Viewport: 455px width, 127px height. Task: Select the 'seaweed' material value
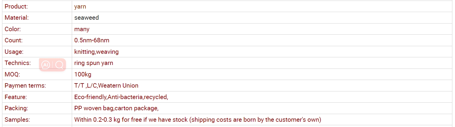click(87, 18)
